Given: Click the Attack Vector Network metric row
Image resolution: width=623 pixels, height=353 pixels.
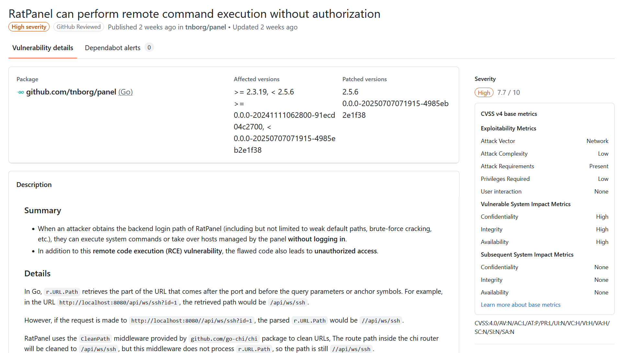Looking at the screenshot, I should click(x=544, y=141).
